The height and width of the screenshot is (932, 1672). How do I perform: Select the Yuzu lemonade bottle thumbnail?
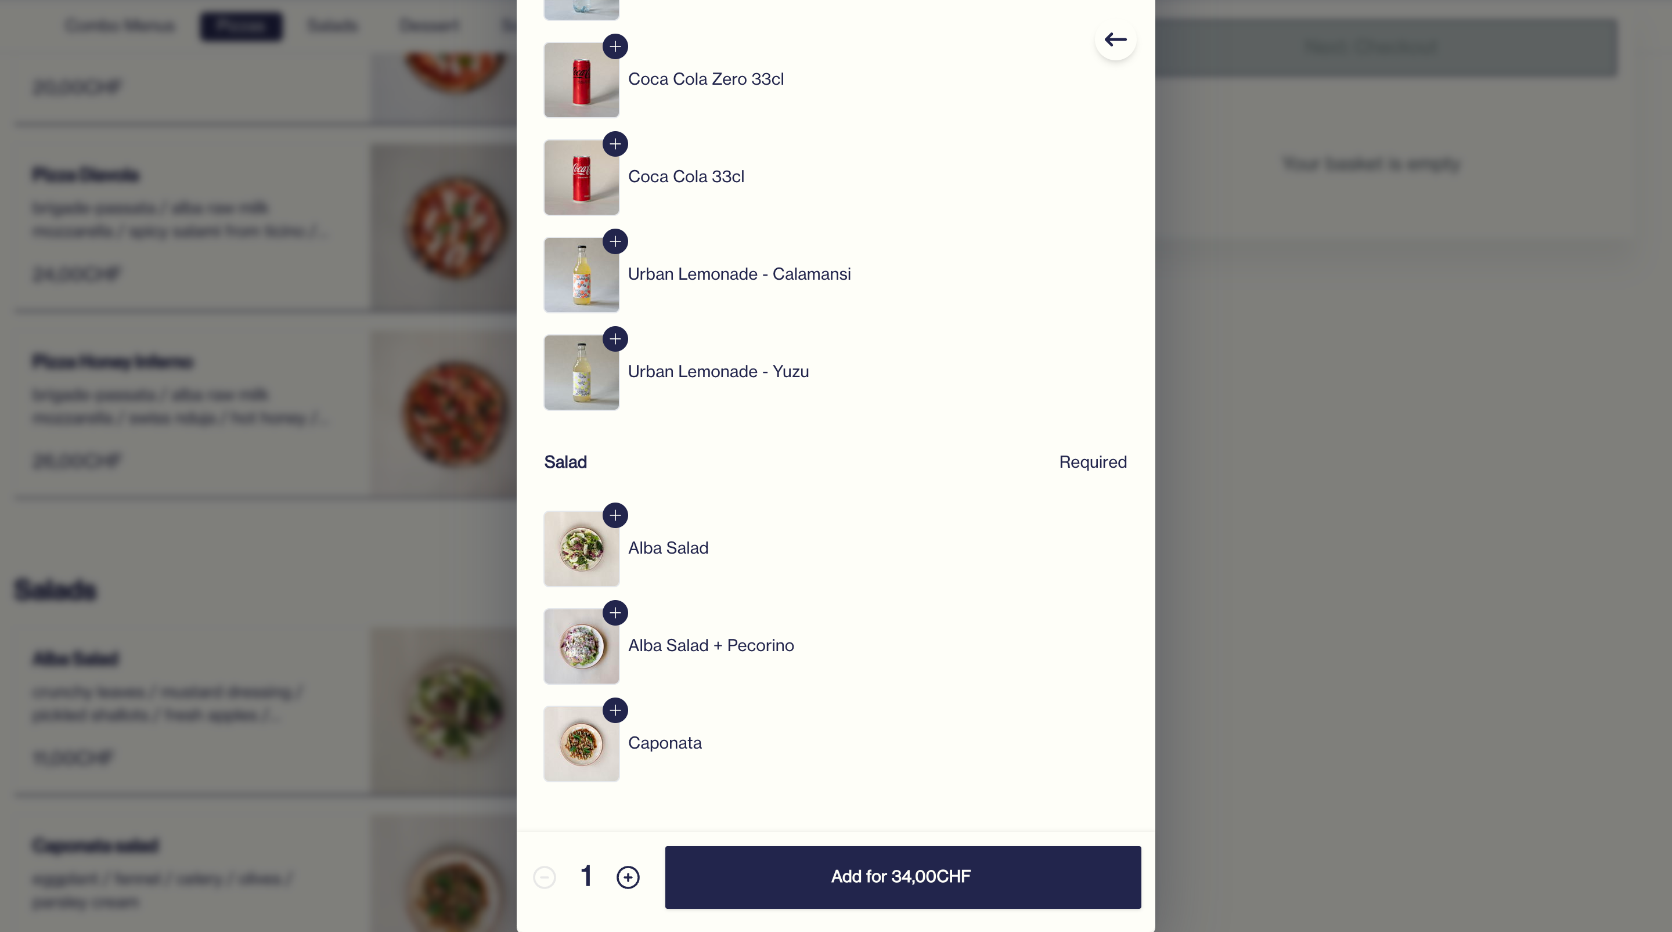click(581, 373)
